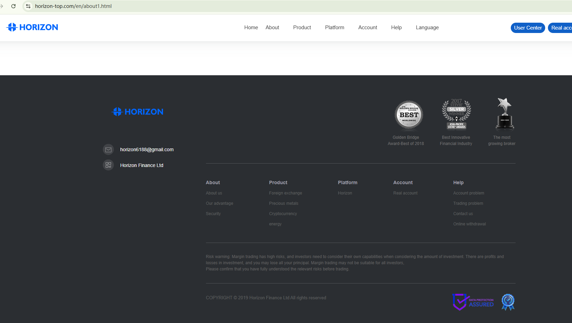The height and width of the screenshot is (323, 572).
Task: Open the Foreign exchange footer link
Action: tap(285, 193)
